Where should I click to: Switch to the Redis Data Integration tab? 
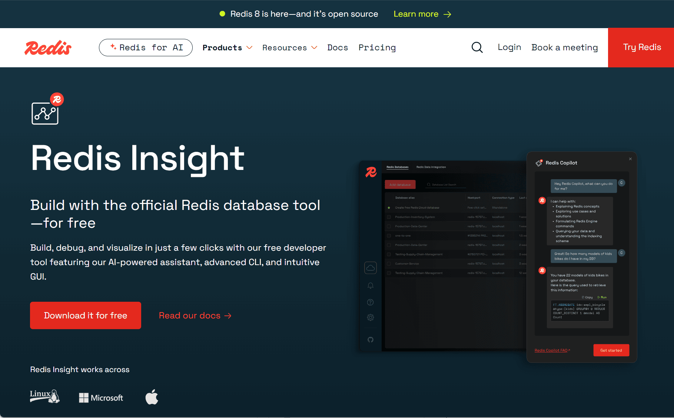pos(431,167)
